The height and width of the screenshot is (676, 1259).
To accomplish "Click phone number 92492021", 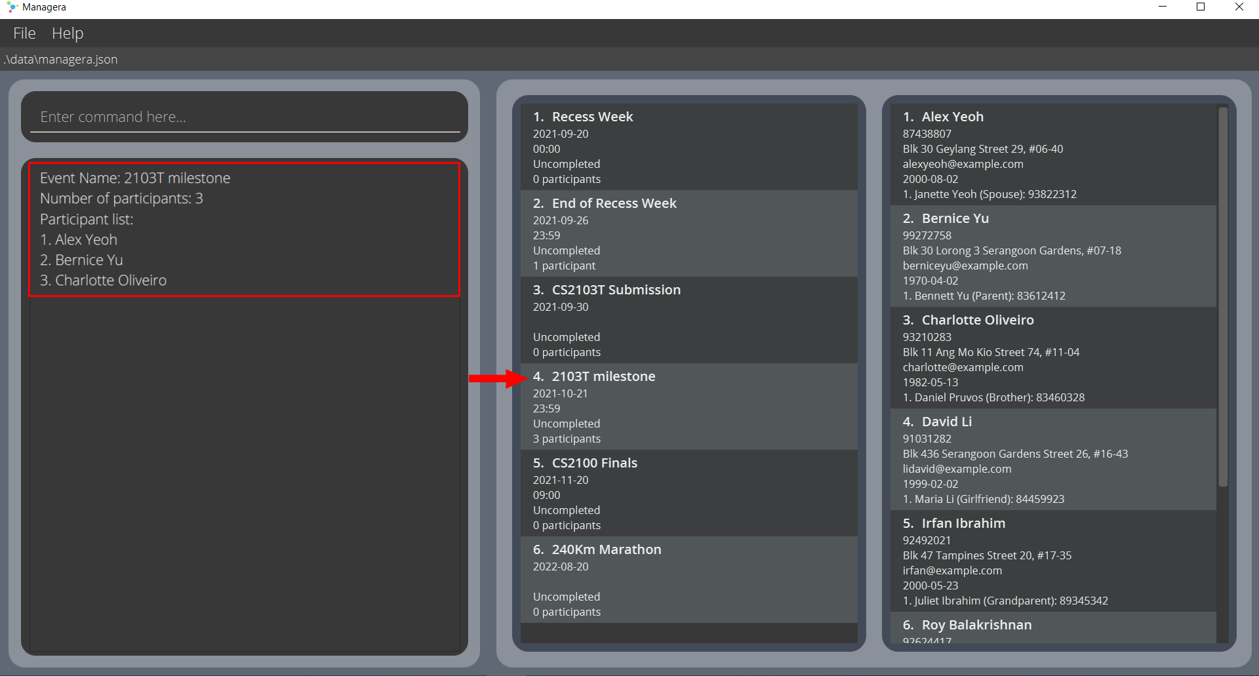I will tap(927, 540).
